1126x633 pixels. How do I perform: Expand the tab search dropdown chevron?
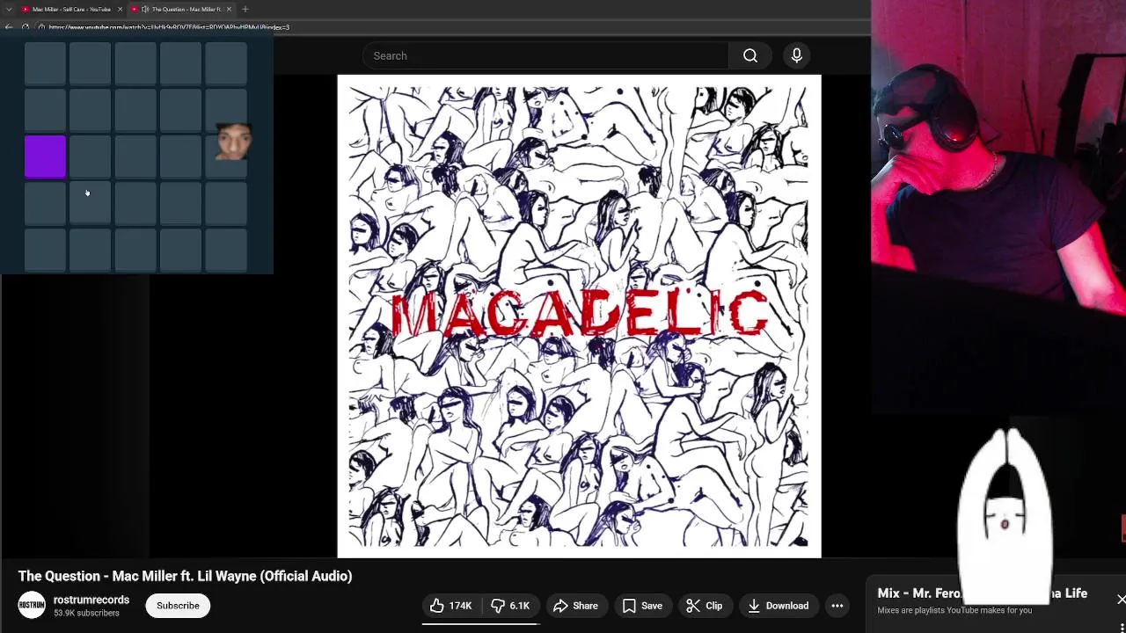[9, 9]
